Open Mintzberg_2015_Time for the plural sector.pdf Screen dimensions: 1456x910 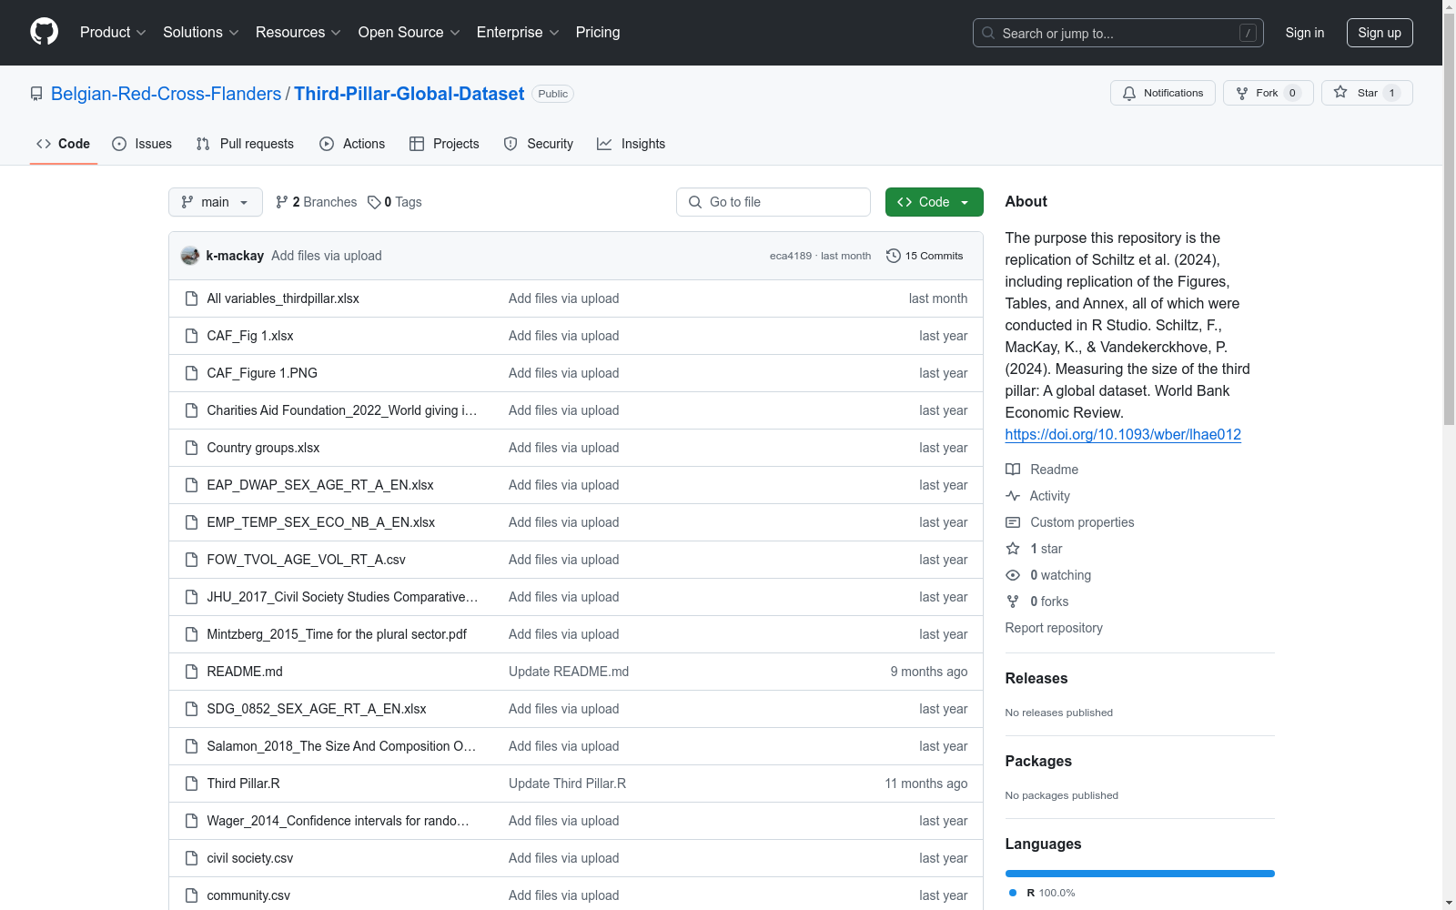[x=337, y=634]
